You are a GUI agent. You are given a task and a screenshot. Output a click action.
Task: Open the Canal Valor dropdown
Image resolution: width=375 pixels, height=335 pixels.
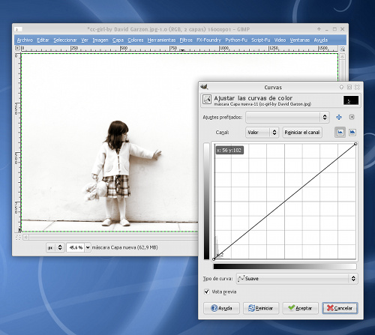pos(262,133)
